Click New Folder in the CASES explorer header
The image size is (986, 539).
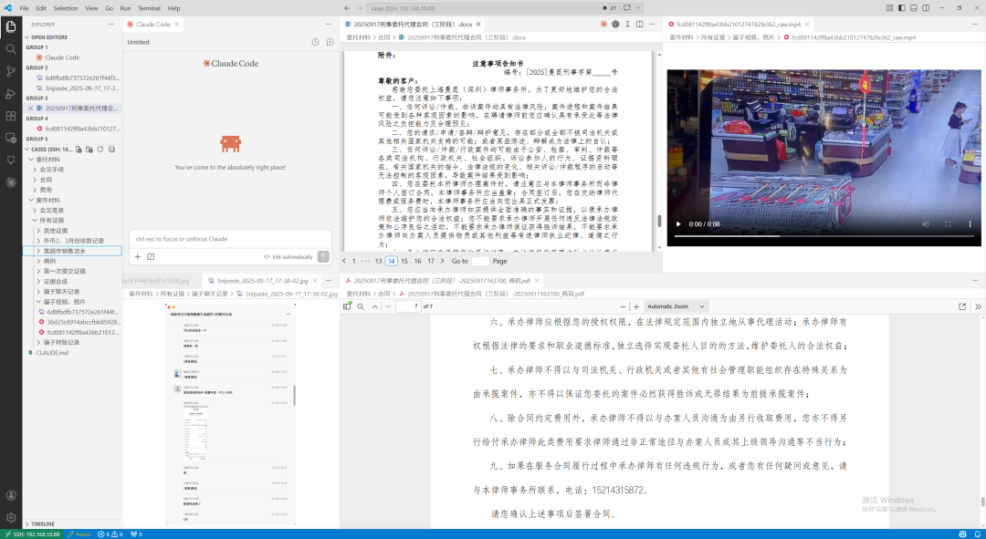[x=89, y=150]
